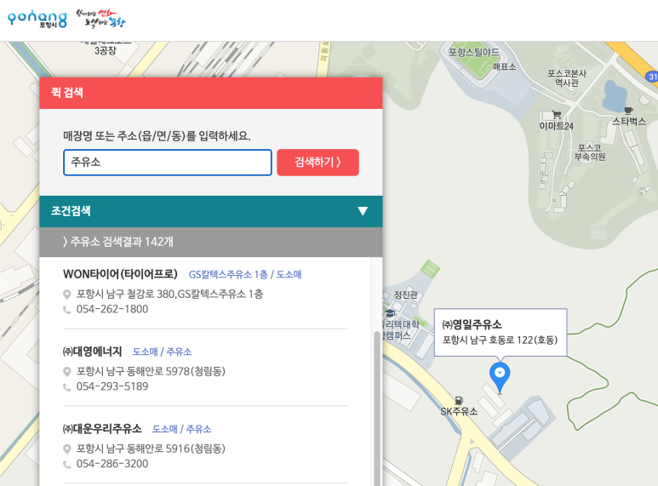Click address 포항시 남구 동해안로 5916(청림동)
Image resolution: width=658 pixels, height=486 pixels.
[151, 449]
